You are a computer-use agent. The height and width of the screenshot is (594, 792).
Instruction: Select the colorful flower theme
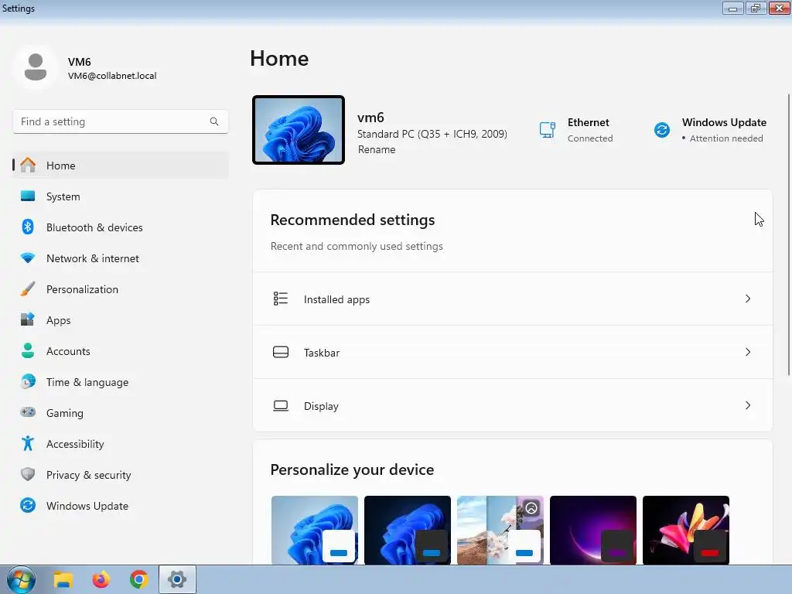[x=686, y=530]
